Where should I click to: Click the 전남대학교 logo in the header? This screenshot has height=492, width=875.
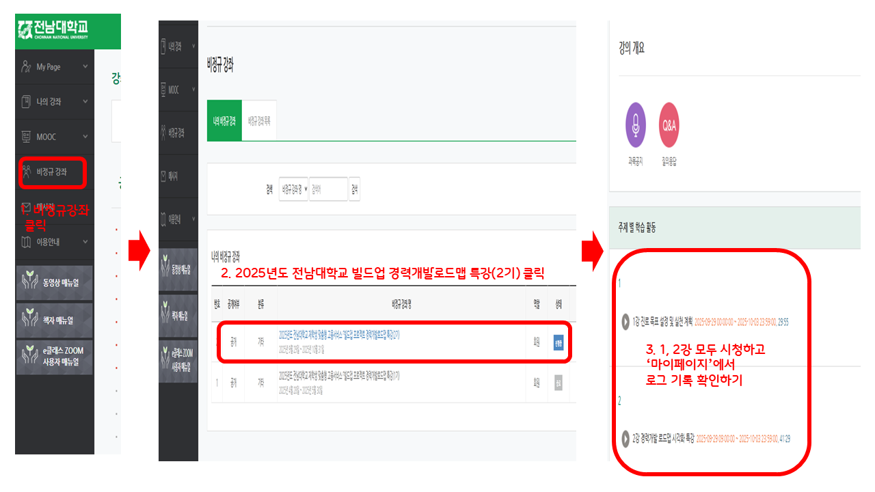point(54,30)
